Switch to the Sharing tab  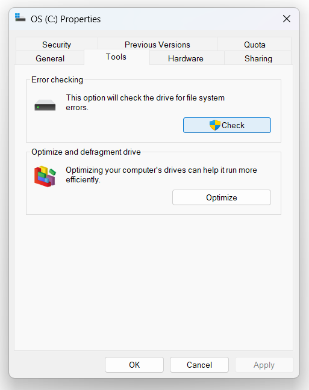pyautogui.click(x=258, y=58)
